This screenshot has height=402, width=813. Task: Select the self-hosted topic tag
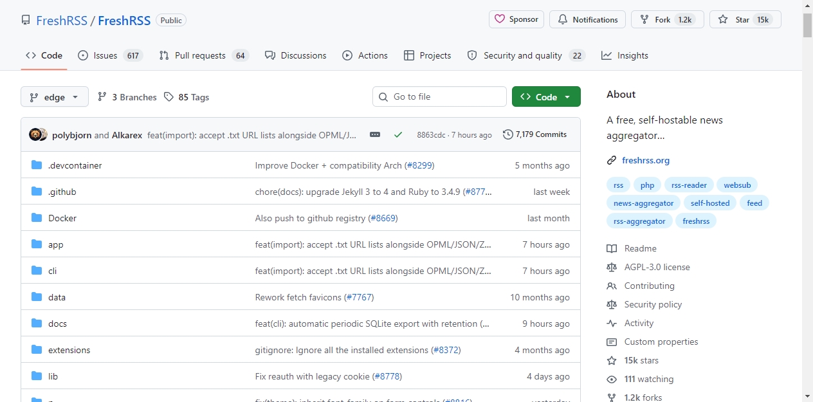pos(710,203)
